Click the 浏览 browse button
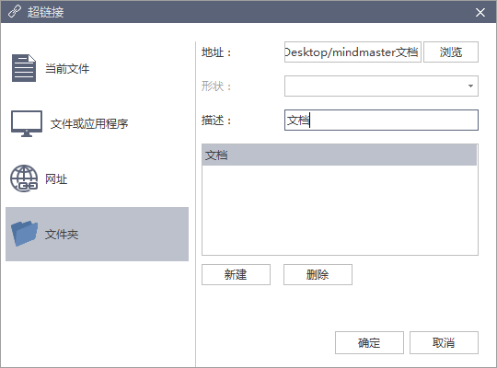The height and width of the screenshot is (368, 497). click(x=451, y=52)
